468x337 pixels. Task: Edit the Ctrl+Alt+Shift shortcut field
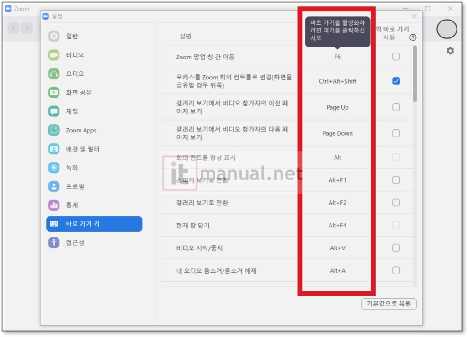point(338,81)
